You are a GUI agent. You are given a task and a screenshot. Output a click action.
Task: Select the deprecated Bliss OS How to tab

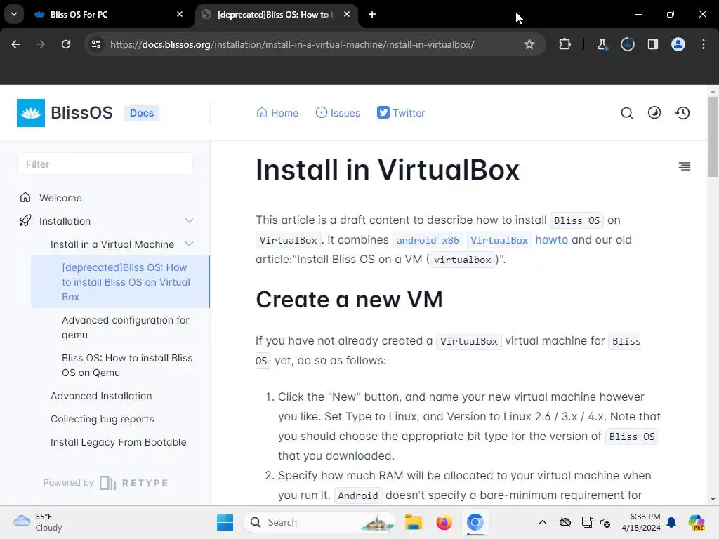click(x=276, y=14)
